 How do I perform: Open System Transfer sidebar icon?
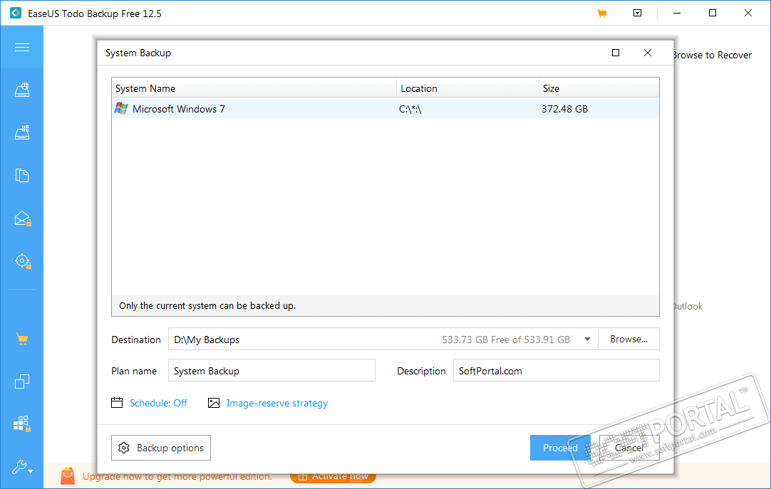tap(22, 424)
